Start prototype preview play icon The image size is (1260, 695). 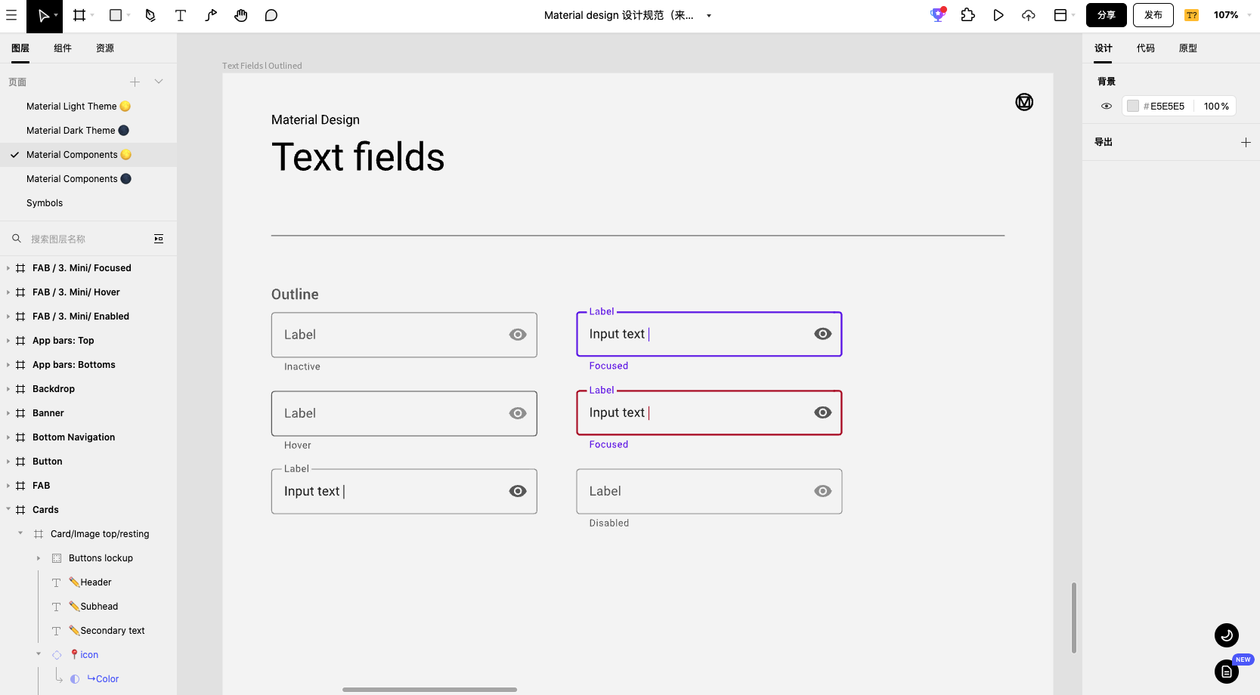click(x=998, y=15)
